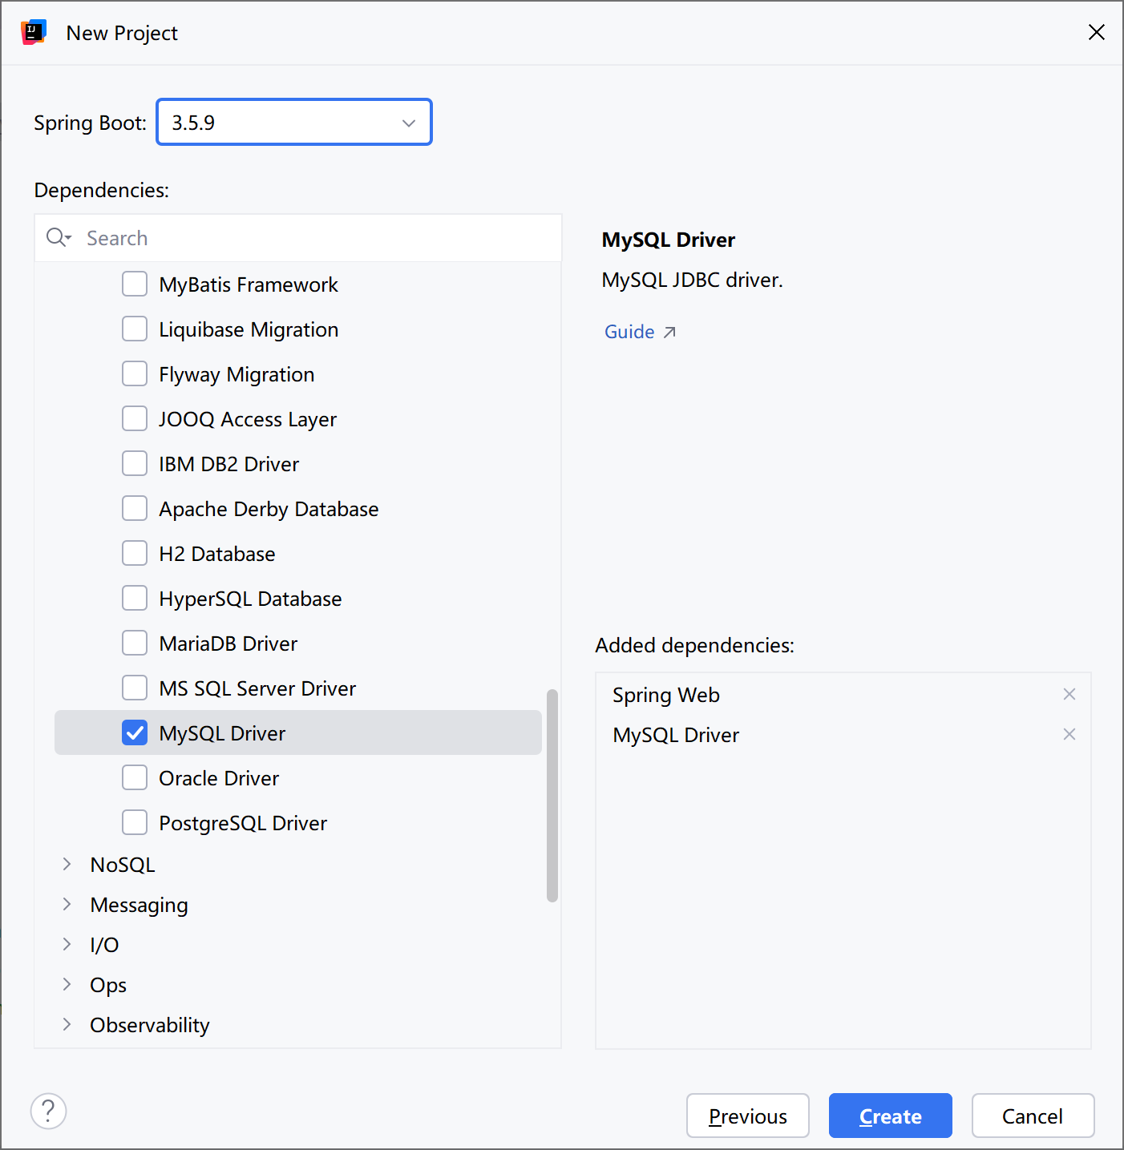Check the IBM DB2 Driver box

coord(135,463)
